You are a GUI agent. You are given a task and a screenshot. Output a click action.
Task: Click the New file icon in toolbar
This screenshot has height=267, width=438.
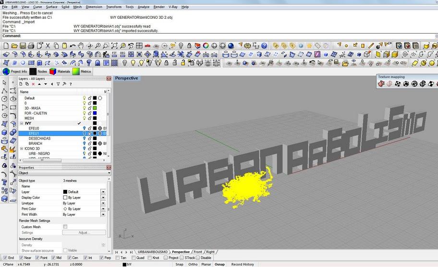6,46
